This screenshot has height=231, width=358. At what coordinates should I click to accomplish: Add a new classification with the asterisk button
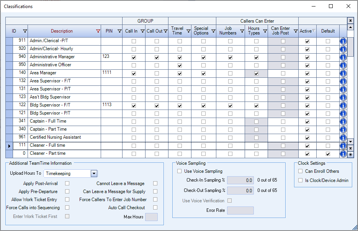(x=351, y=153)
